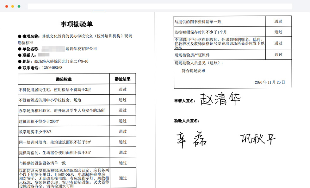Click the heading 现场勘验人员意见（建议）
The width and height of the screenshot is (310, 188).
point(199,63)
